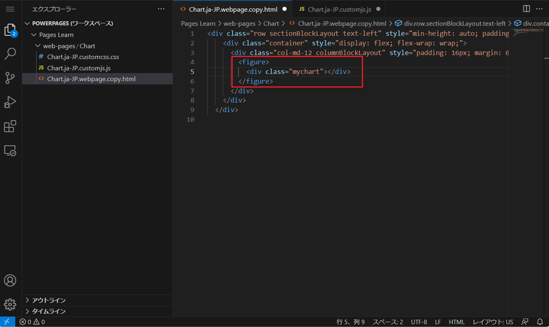Switch to Chart.ja-JP.customjs.js tab
The width and height of the screenshot is (549, 327).
tap(339, 9)
